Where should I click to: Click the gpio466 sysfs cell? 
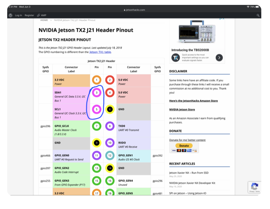click(46, 155)
